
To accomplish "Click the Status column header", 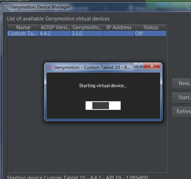I will click(x=151, y=27).
